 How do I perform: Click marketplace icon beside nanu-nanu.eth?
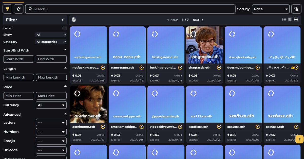click(x=142, y=67)
